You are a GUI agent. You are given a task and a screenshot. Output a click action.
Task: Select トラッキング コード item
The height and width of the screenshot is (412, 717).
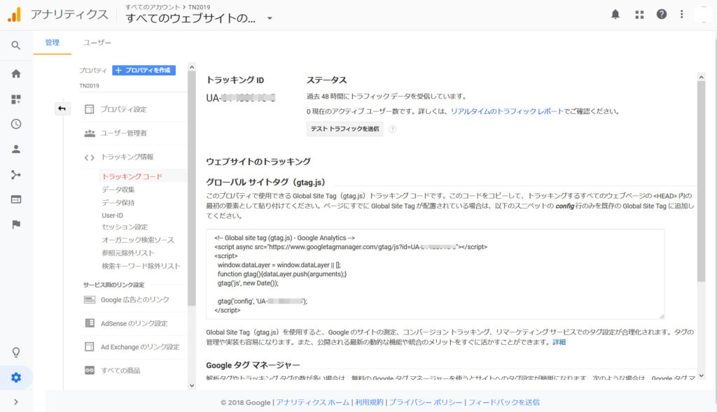click(132, 176)
